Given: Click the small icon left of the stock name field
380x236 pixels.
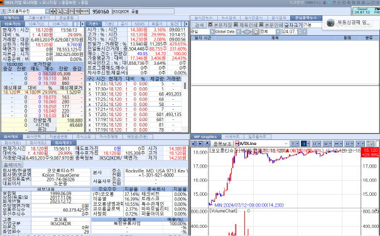Looking at the screenshot, I should tap(3, 11).
